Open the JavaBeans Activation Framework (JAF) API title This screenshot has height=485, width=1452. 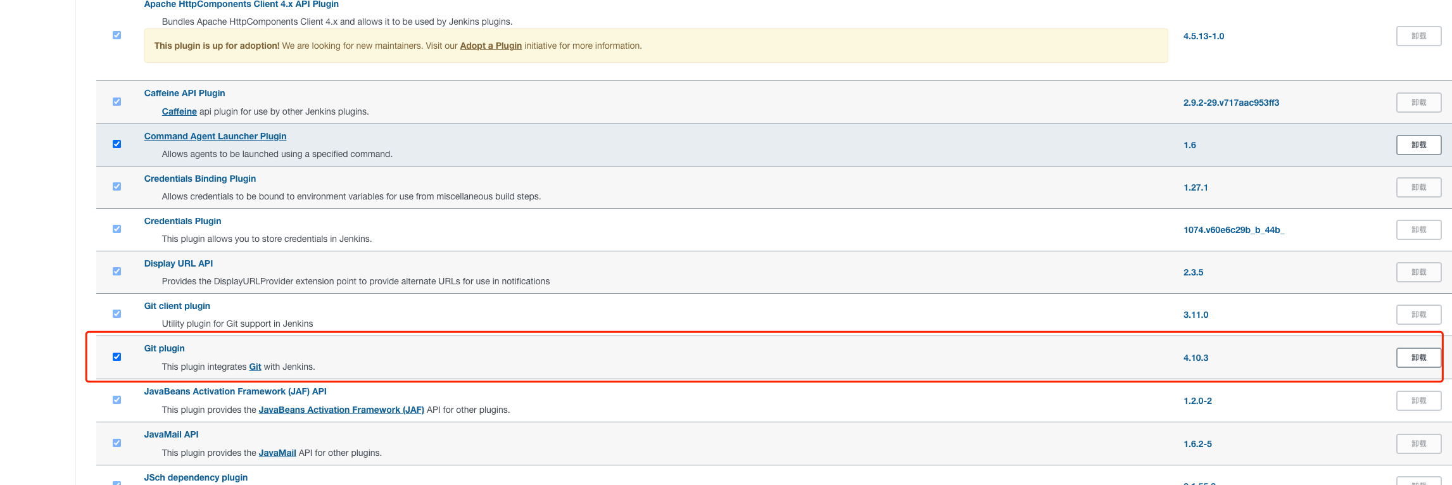(x=236, y=391)
